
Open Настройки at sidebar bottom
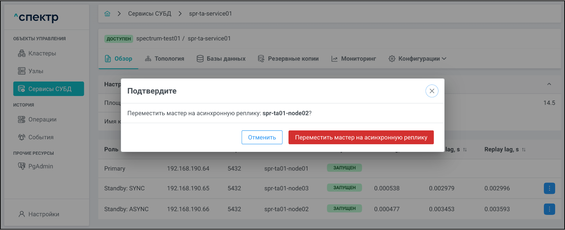pos(43,214)
